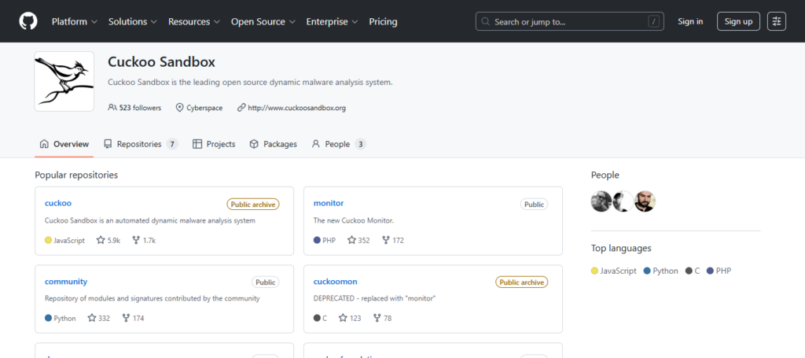Open the monitor repository
The image size is (805, 358).
point(329,204)
